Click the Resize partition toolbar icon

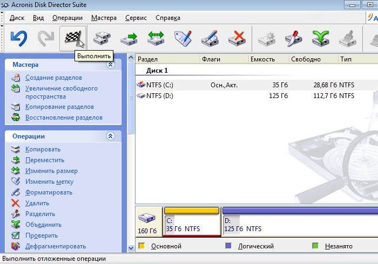tap(156, 38)
